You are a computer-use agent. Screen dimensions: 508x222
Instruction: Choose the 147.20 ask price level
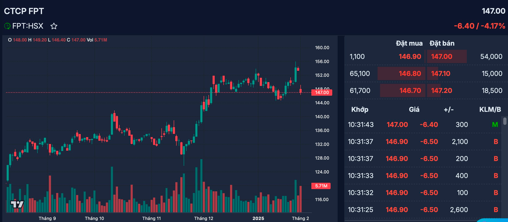point(442,91)
